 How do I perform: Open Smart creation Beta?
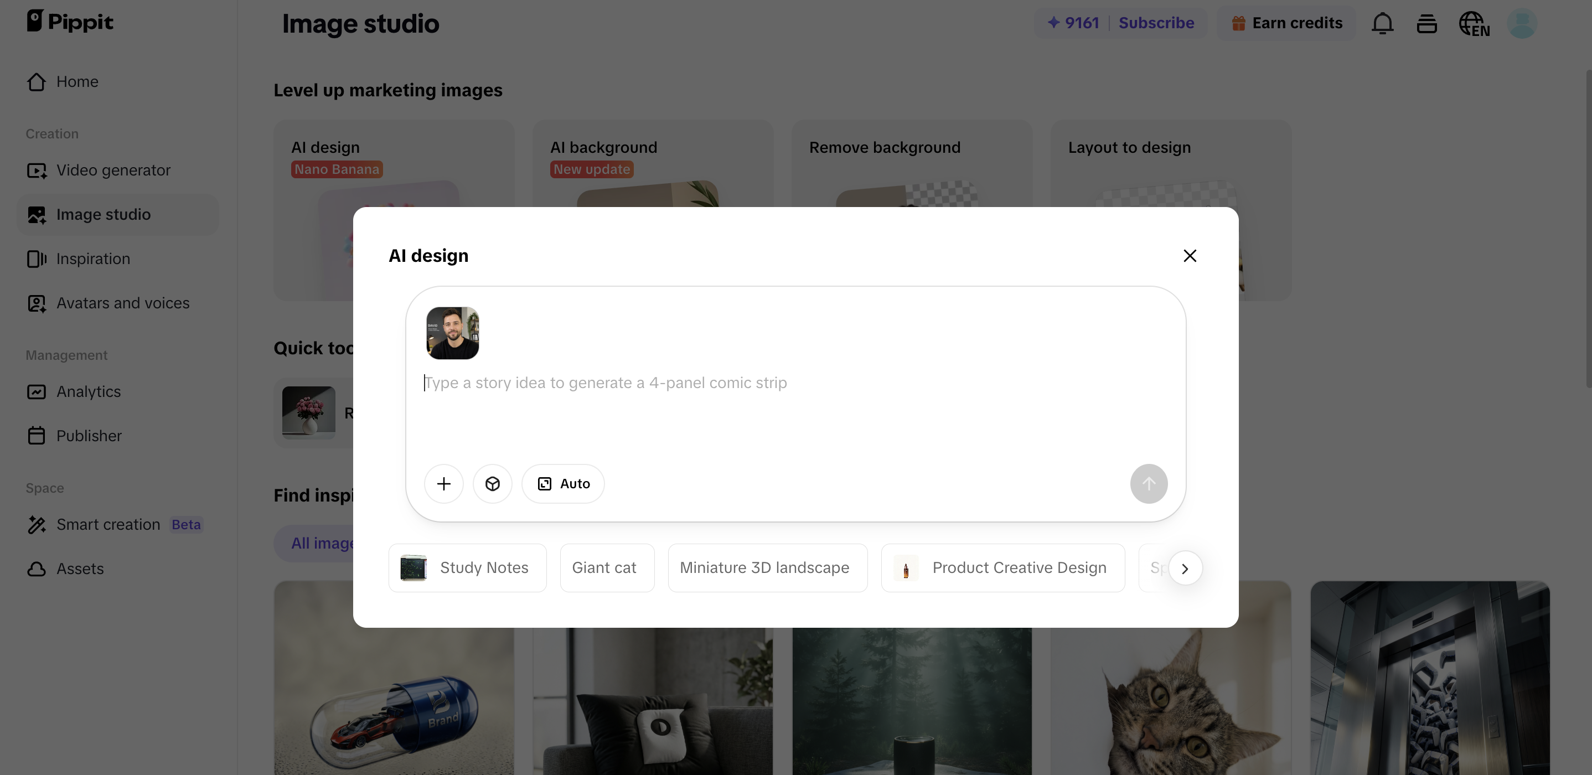(117, 525)
